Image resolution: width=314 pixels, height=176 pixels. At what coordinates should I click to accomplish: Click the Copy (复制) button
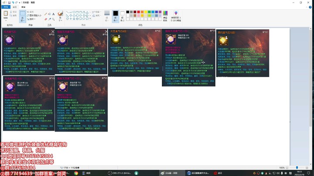point(13,15)
